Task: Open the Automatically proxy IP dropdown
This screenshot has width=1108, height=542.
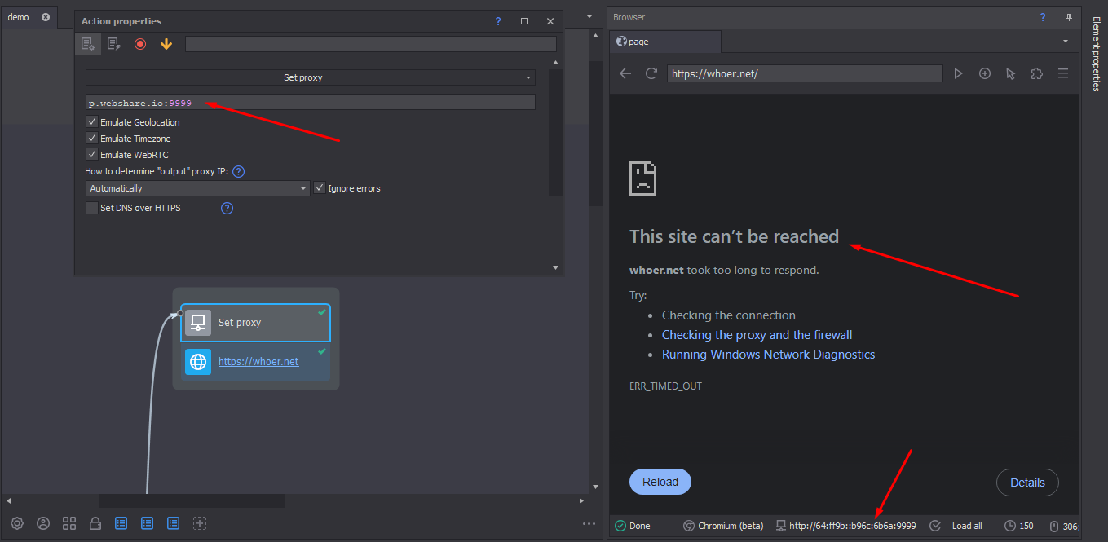Action: pyautogui.click(x=197, y=188)
